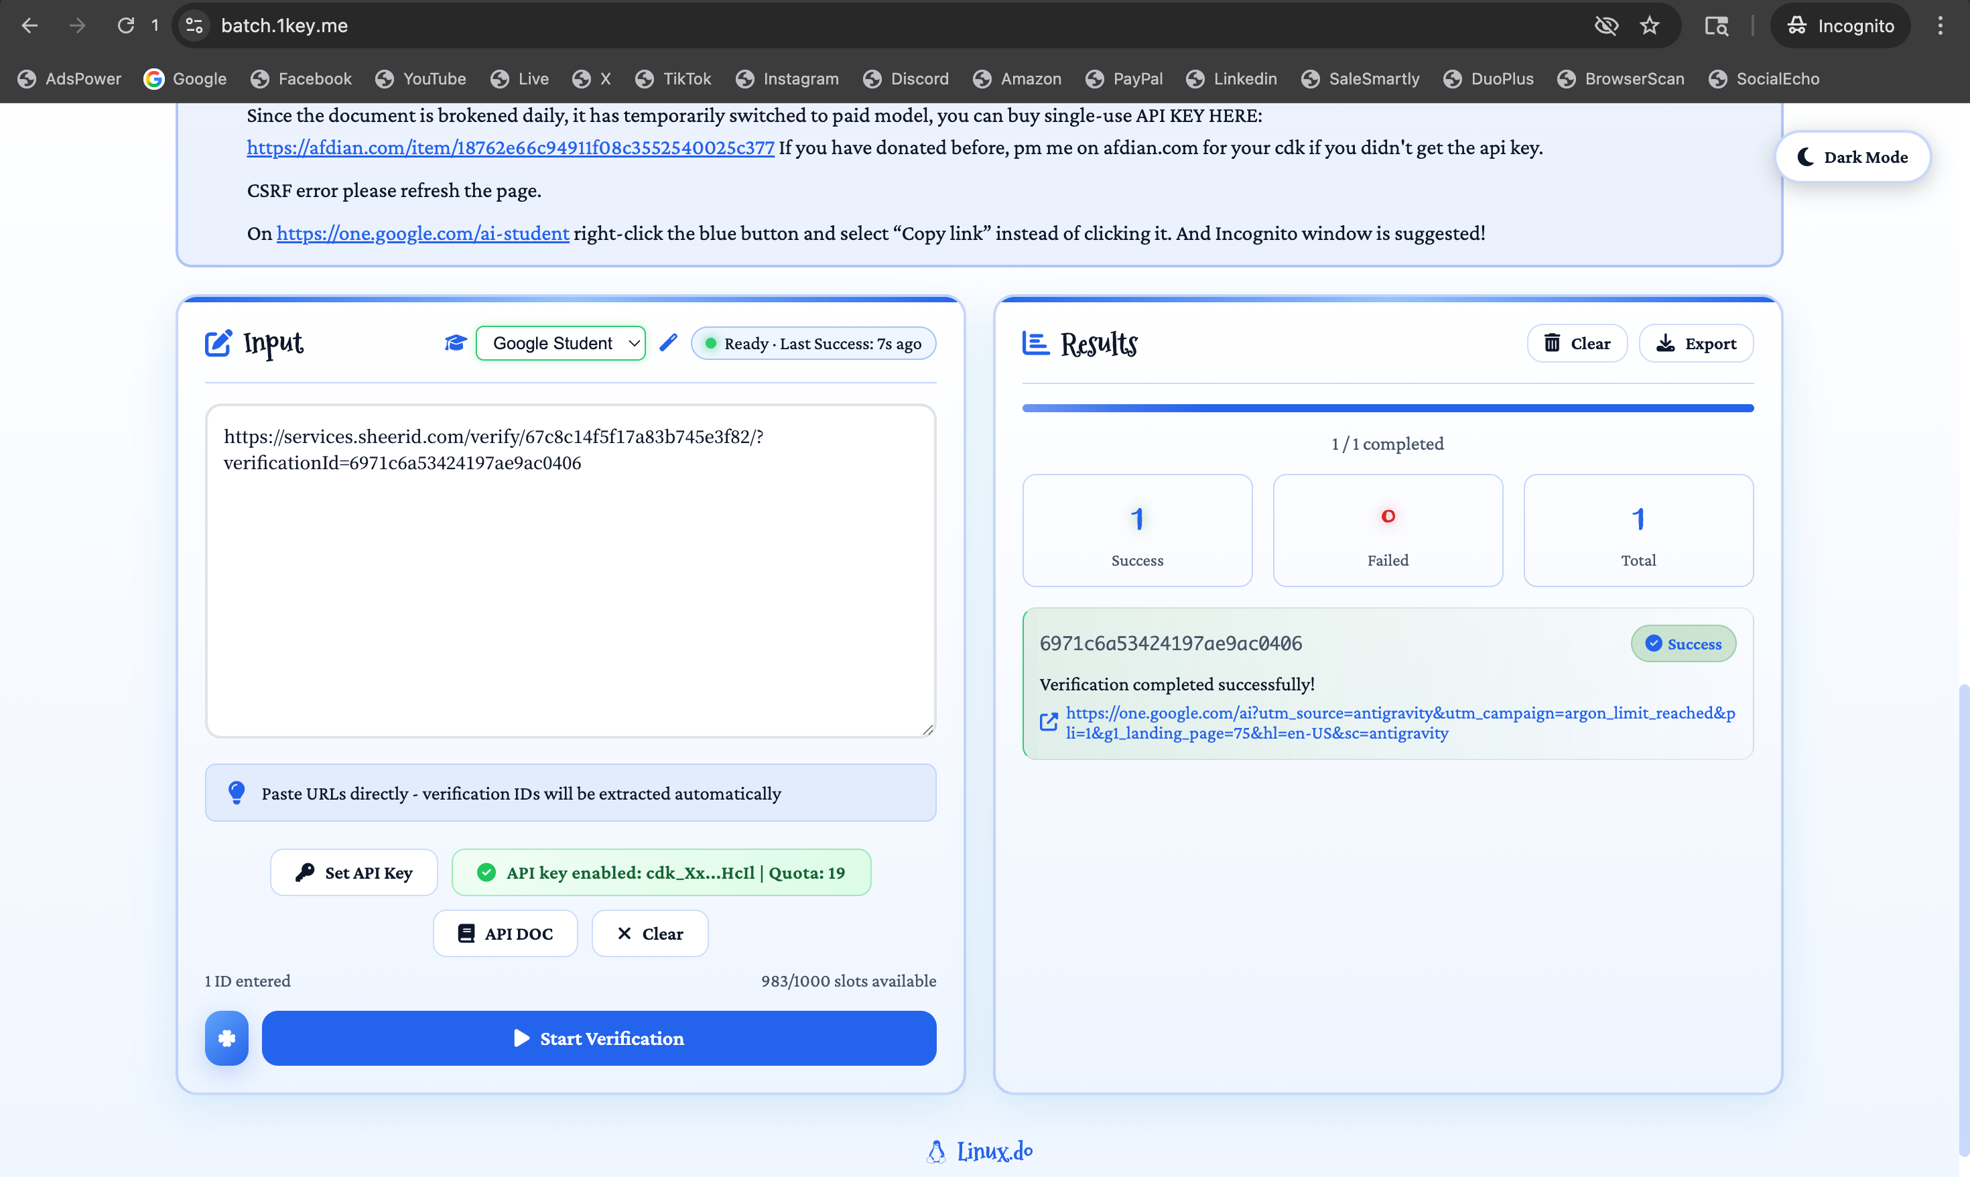Click the site information icon in the address bar

tap(194, 25)
